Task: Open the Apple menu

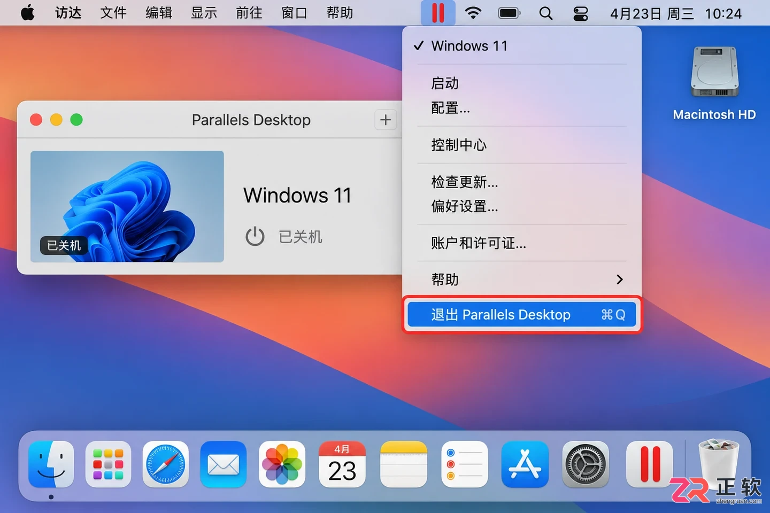Action: point(28,13)
